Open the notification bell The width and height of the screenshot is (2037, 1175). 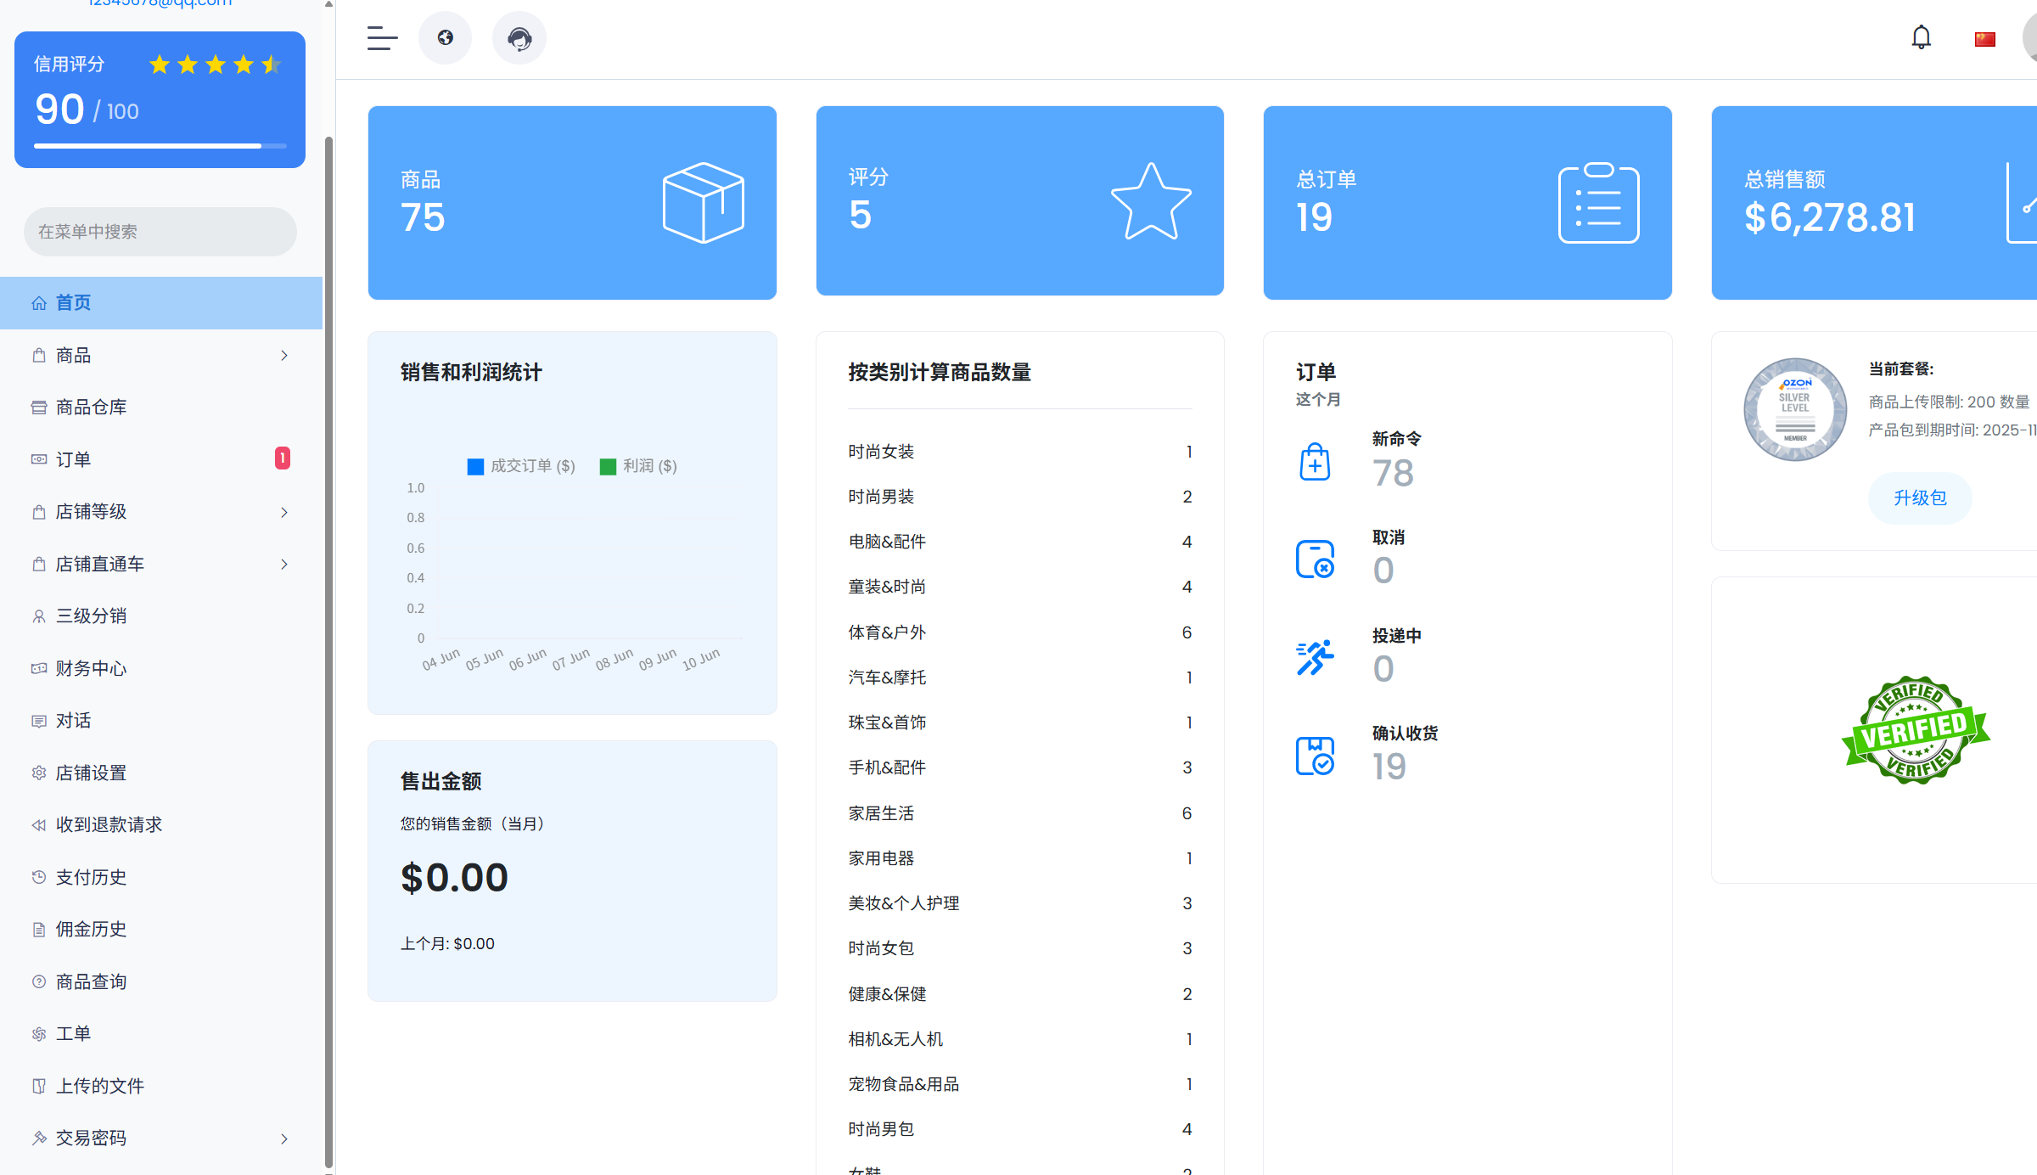1921,38
